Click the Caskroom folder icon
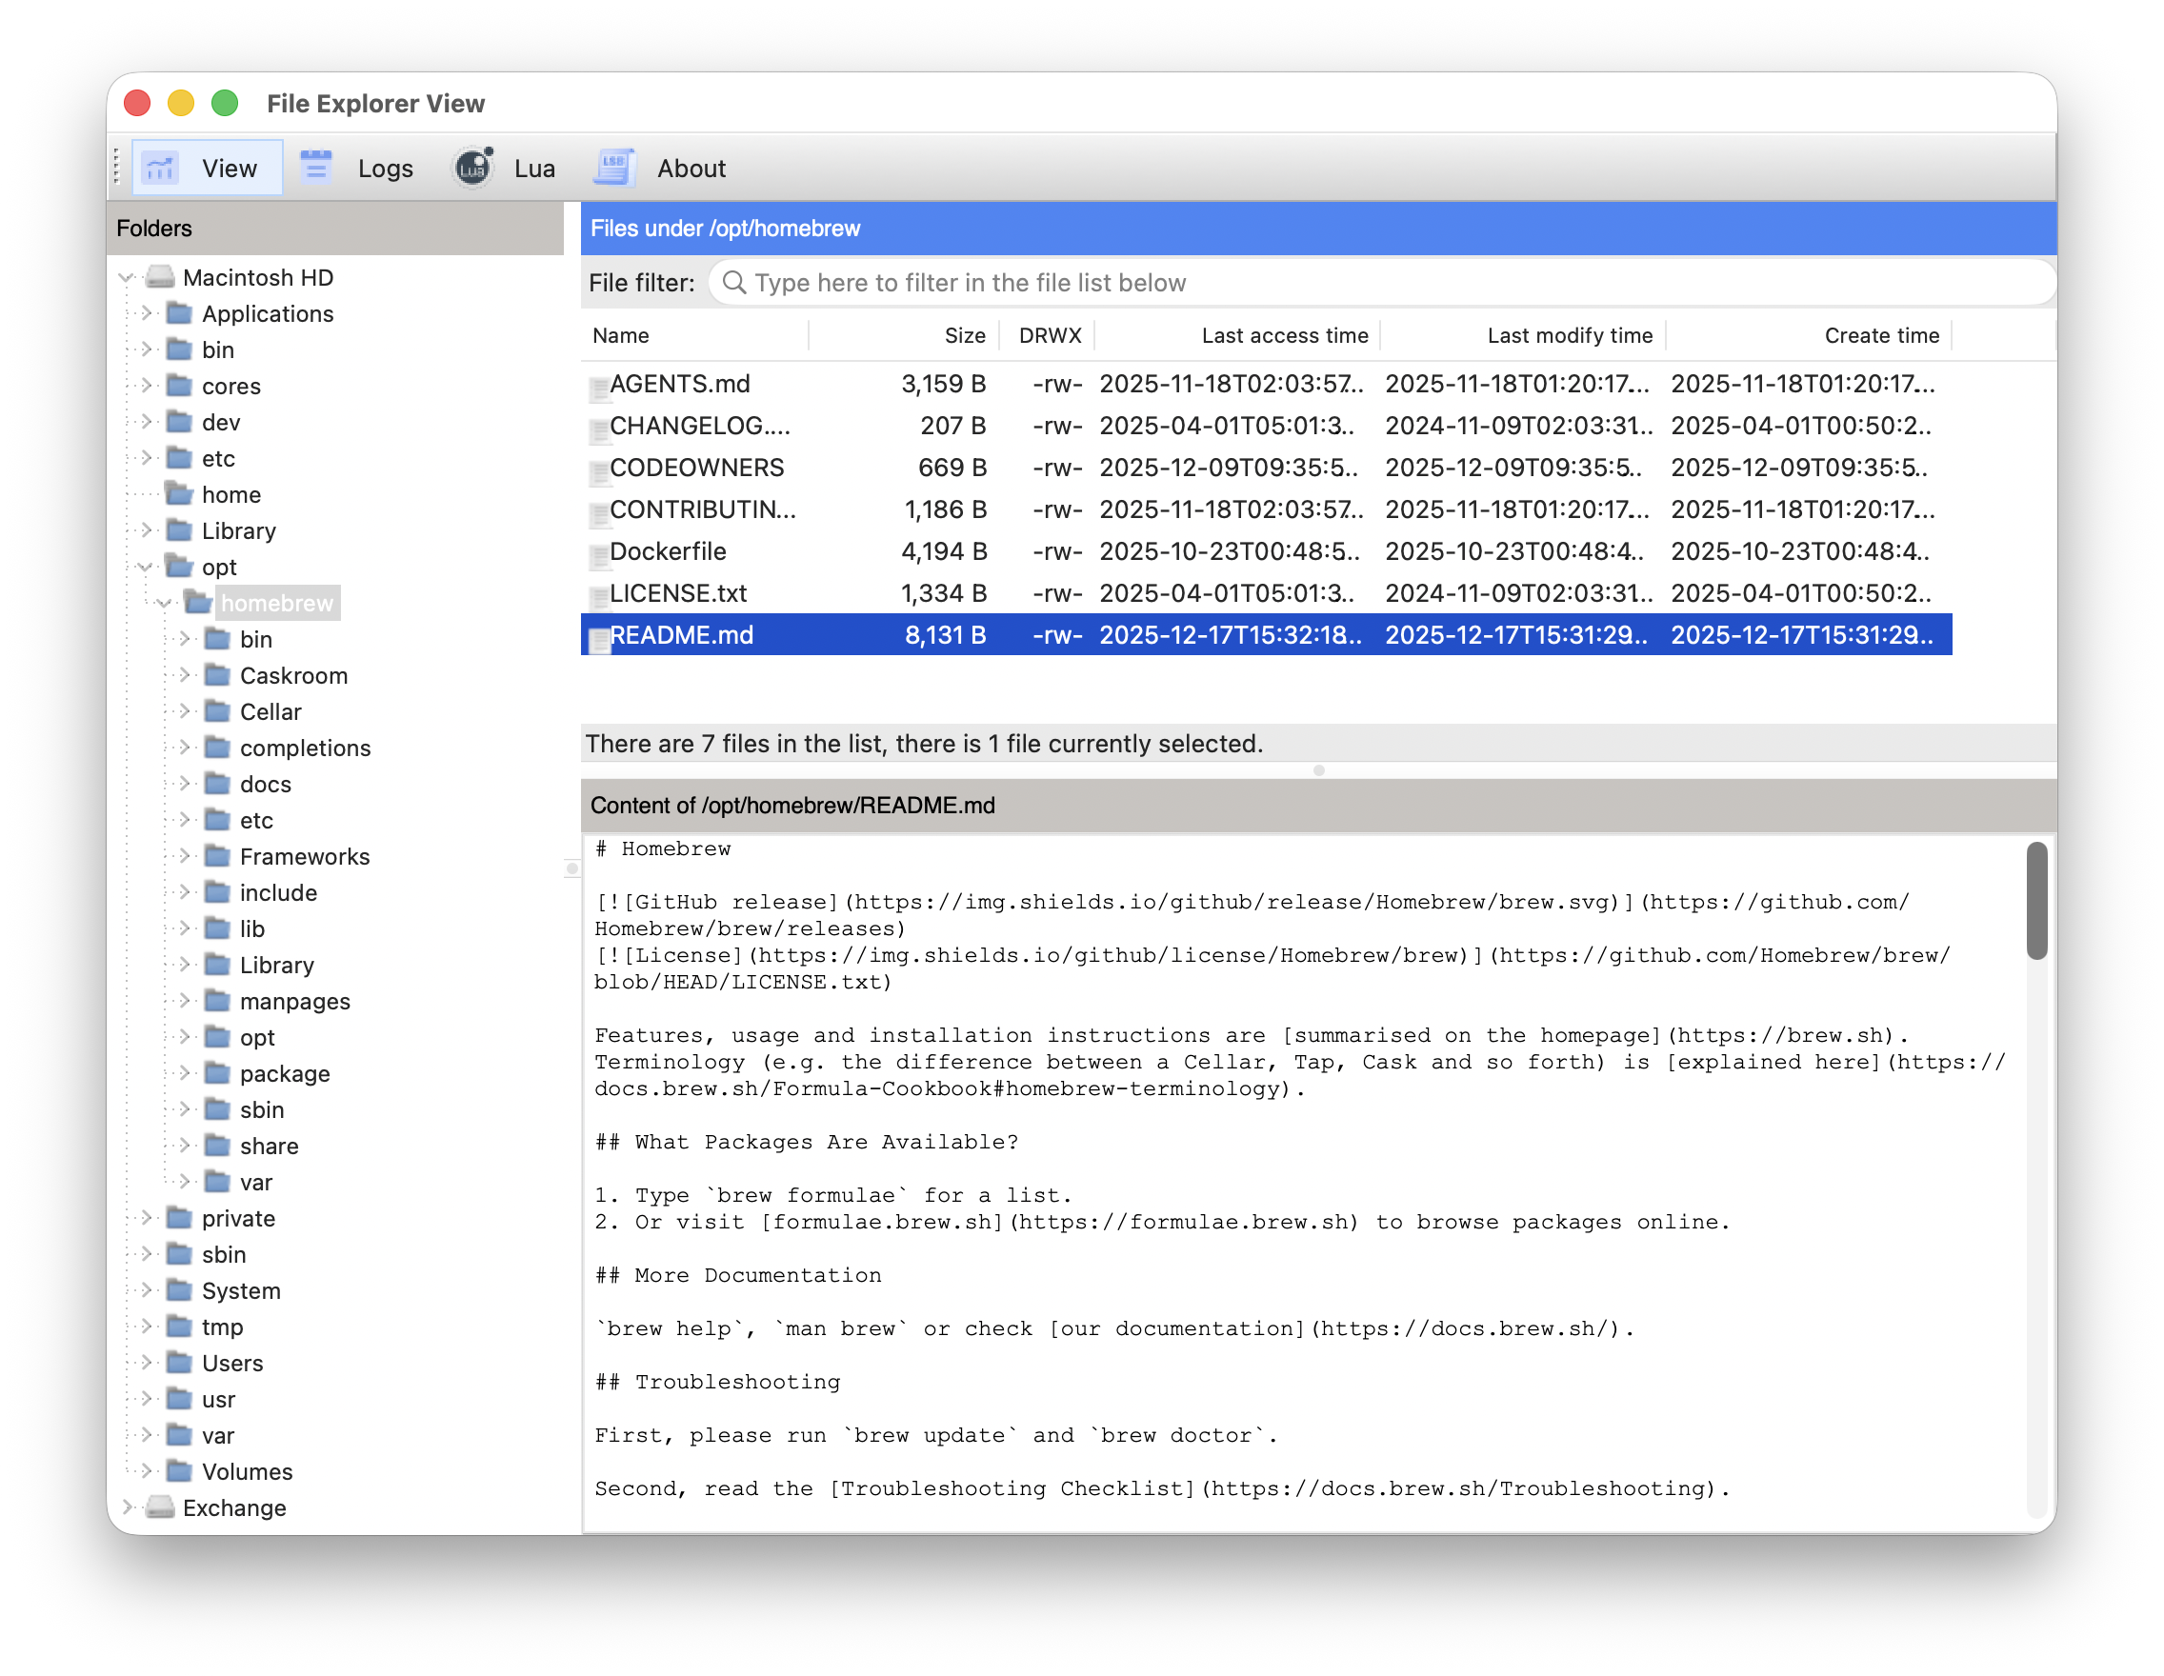Image resolution: width=2164 pixels, height=1676 pixels. coord(217,675)
